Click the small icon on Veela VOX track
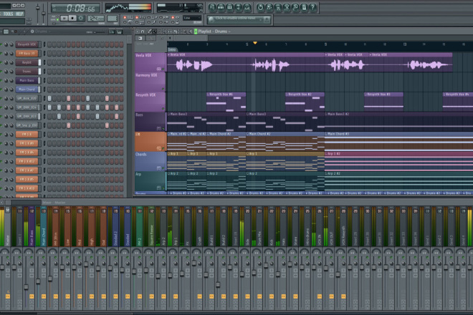This screenshot has width=473, height=315. coord(159,69)
